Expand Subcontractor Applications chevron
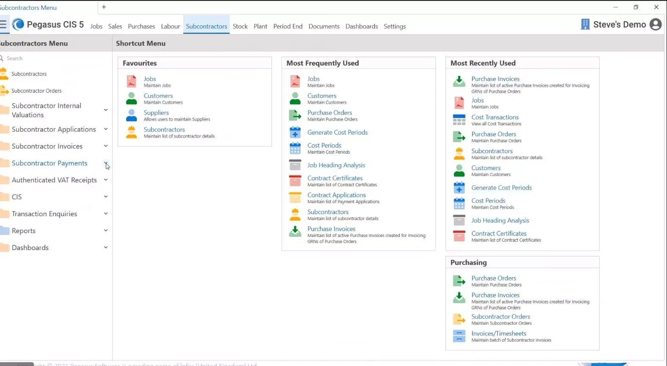 coord(106,129)
